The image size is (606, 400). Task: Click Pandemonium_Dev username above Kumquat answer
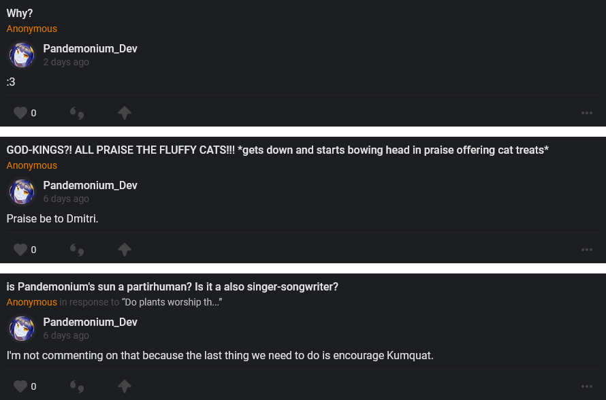90,322
